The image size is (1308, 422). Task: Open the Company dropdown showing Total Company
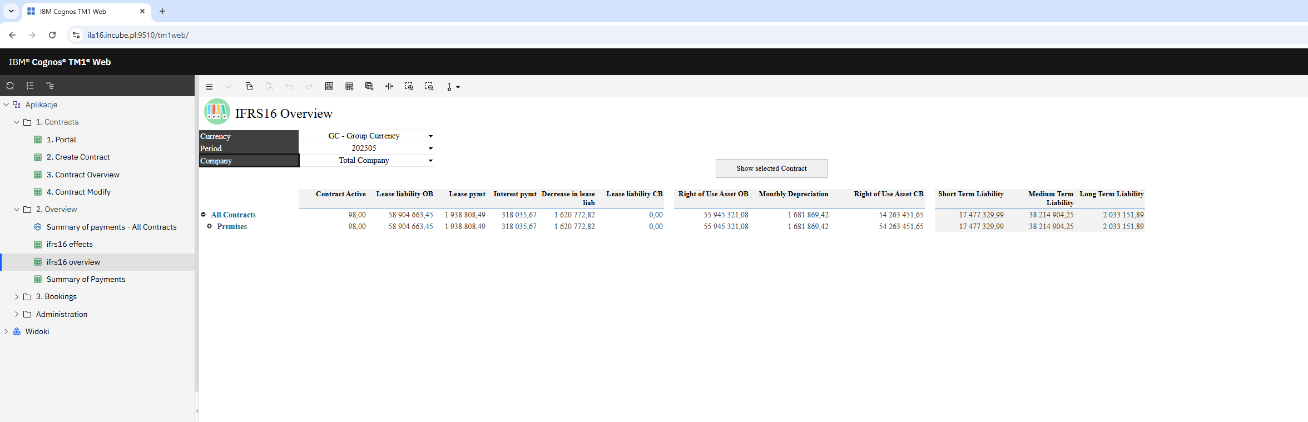[x=430, y=161]
